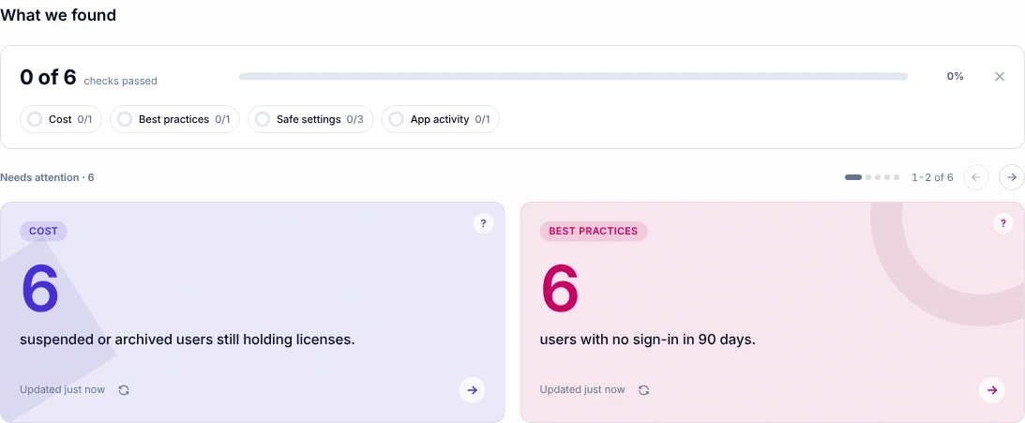Select the App activity 0/1 filter chip
The image size is (1025, 423).
(x=441, y=120)
